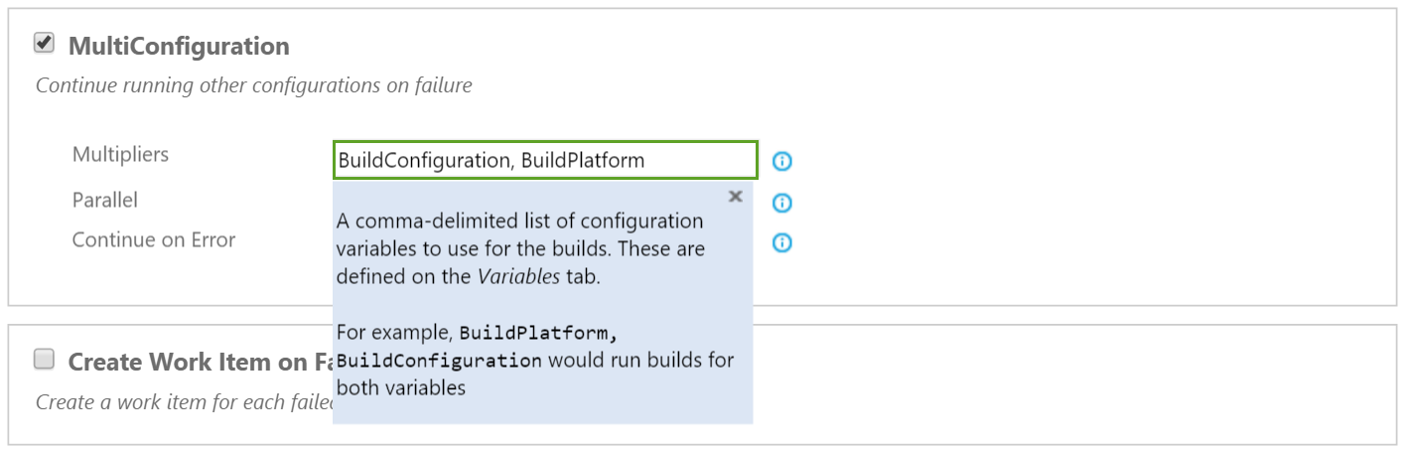1404x451 pixels.
Task: Select the Parallel label
Action: point(105,200)
